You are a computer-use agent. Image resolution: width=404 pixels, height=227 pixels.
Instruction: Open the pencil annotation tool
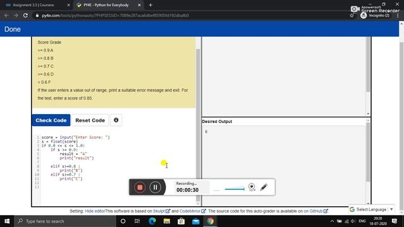(264, 187)
